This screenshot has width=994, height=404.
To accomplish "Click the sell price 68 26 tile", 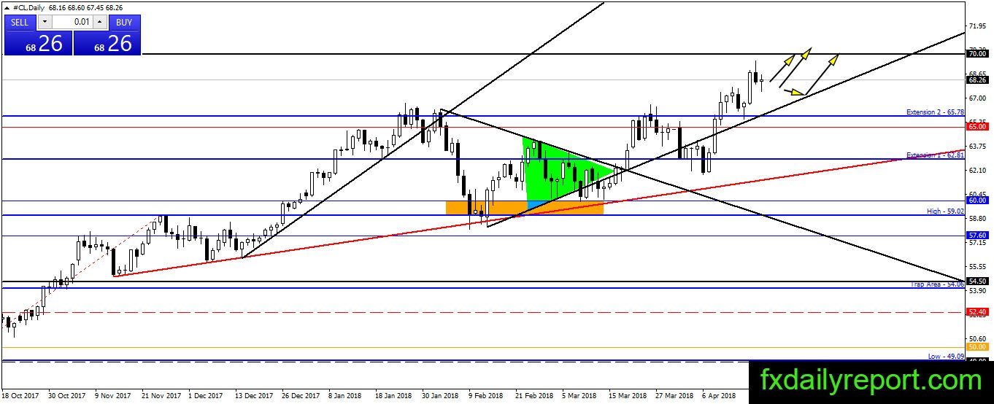I will coord(39,43).
